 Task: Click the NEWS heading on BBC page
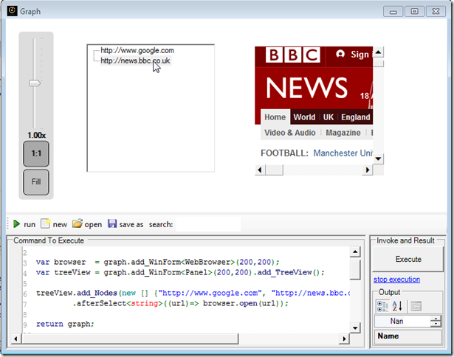306,89
